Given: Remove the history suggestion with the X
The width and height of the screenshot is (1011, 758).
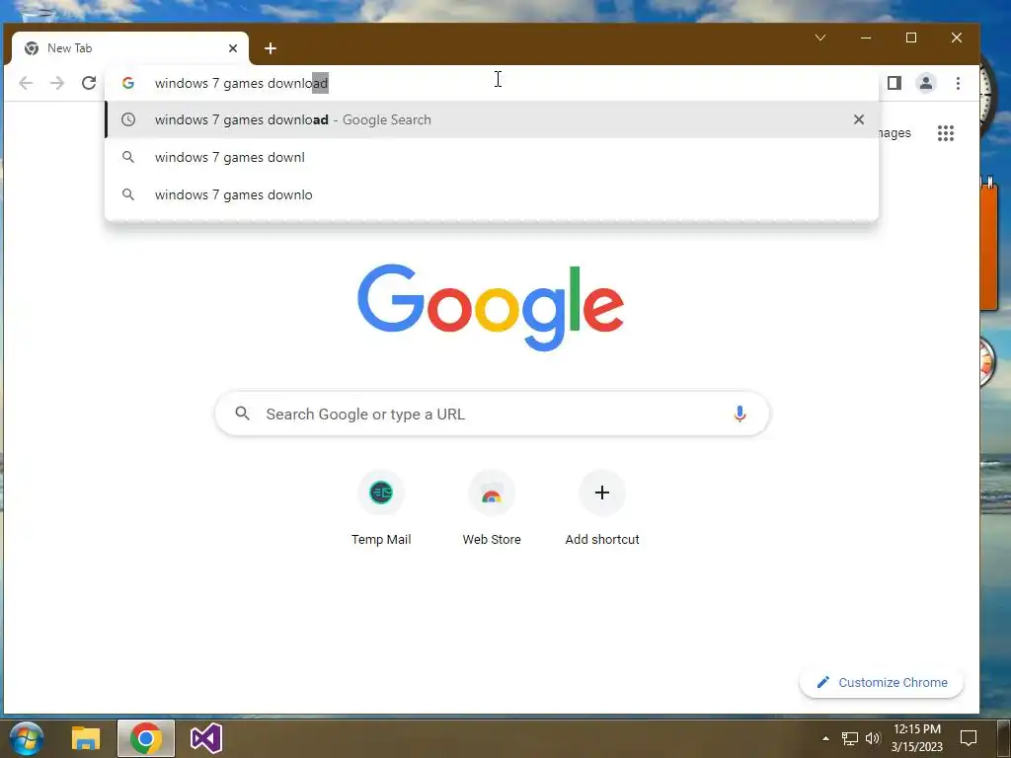Looking at the screenshot, I should 859,119.
